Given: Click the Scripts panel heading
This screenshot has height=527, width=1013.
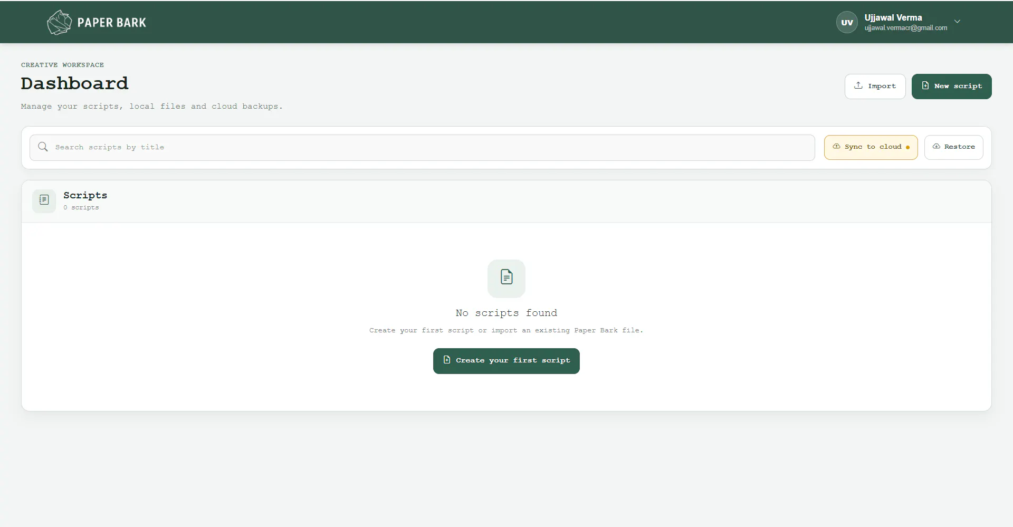Looking at the screenshot, I should click(x=85, y=195).
